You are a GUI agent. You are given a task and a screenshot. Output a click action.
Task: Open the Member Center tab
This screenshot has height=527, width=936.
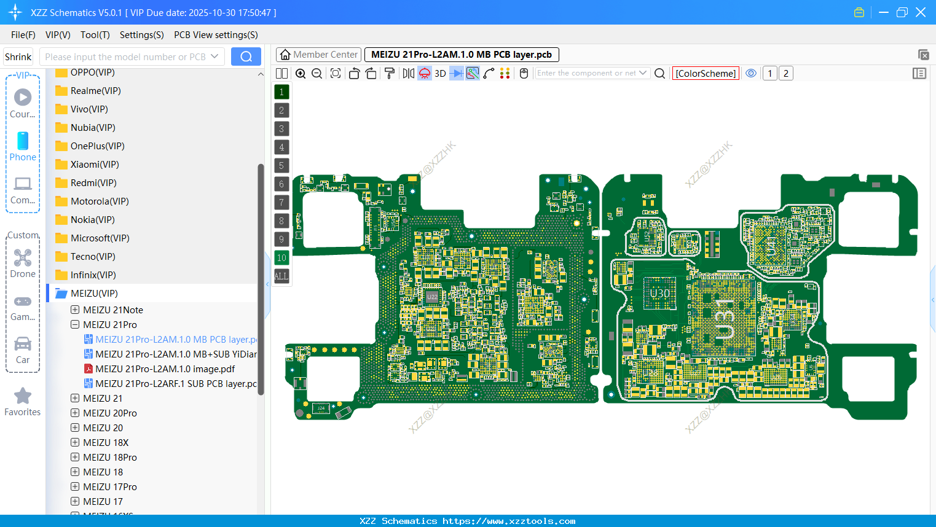(318, 55)
